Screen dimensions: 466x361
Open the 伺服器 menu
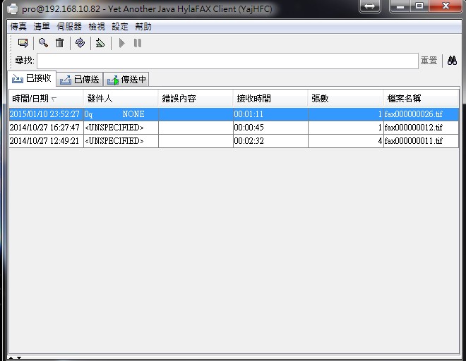[x=69, y=27]
